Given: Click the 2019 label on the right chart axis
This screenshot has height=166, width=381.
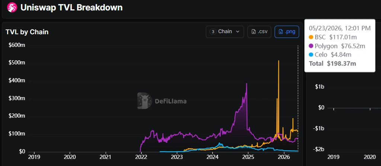Looking at the screenshot, I should (334, 157).
